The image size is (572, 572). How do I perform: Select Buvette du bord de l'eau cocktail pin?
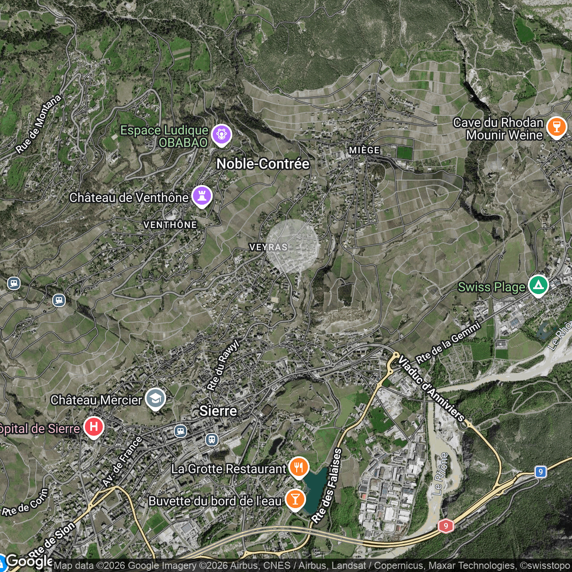pyautogui.click(x=294, y=499)
